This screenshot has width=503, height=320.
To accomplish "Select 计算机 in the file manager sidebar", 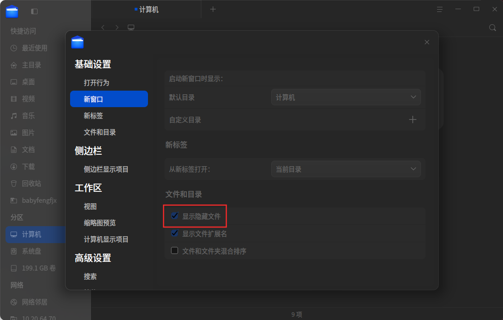I will 35,234.
